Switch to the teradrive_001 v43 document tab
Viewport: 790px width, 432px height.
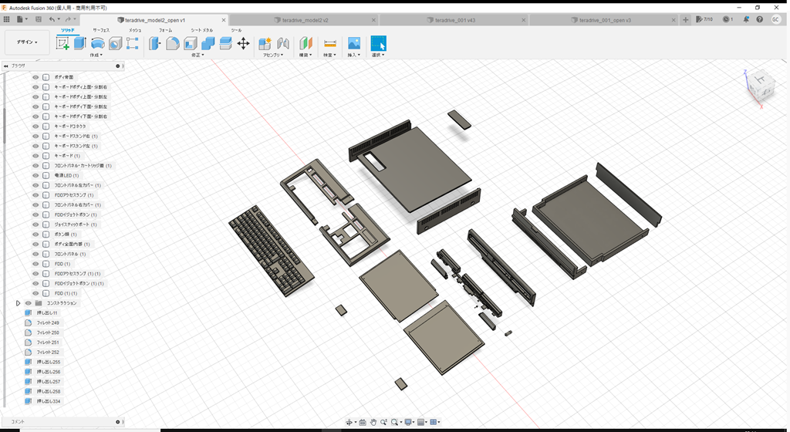point(454,20)
